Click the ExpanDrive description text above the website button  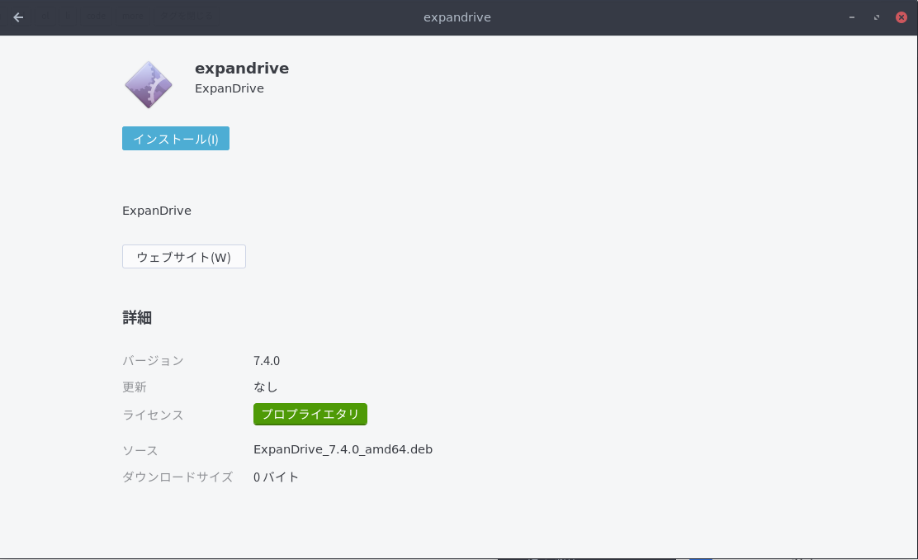157,211
